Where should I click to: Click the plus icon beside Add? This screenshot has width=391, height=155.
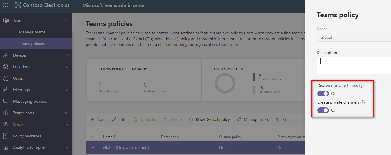[x=93, y=119]
